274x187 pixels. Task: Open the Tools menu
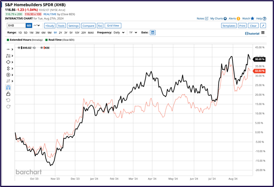click(61, 26)
